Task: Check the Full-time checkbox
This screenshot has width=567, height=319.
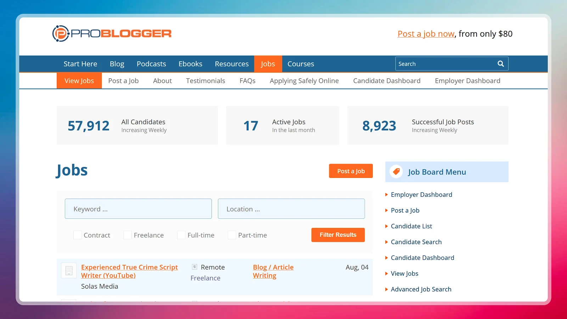Action: point(181,235)
